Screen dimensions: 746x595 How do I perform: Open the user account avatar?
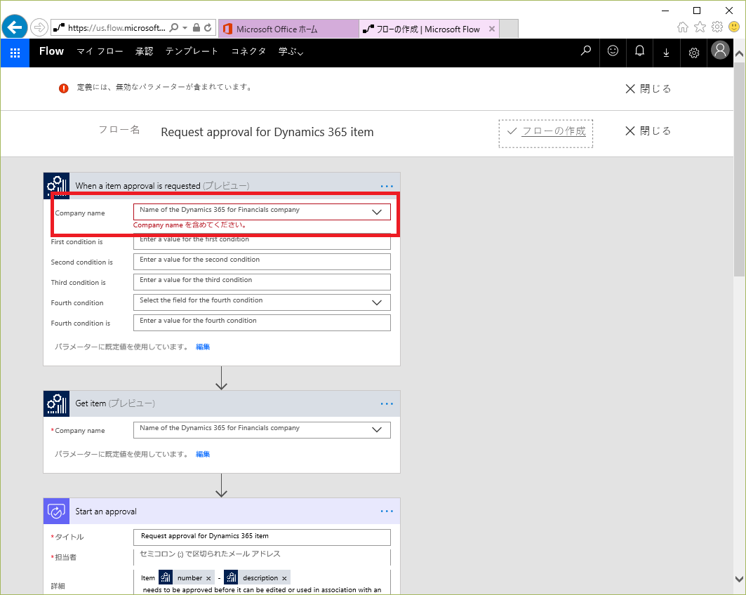pyautogui.click(x=720, y=50)
